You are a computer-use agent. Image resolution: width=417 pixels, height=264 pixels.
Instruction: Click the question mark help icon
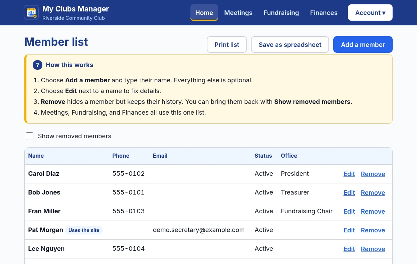[38, 65]
